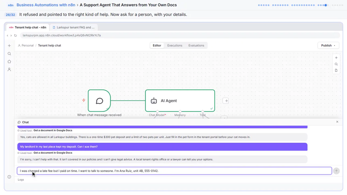Select the AI Agent node

click(x=180, y=101)
